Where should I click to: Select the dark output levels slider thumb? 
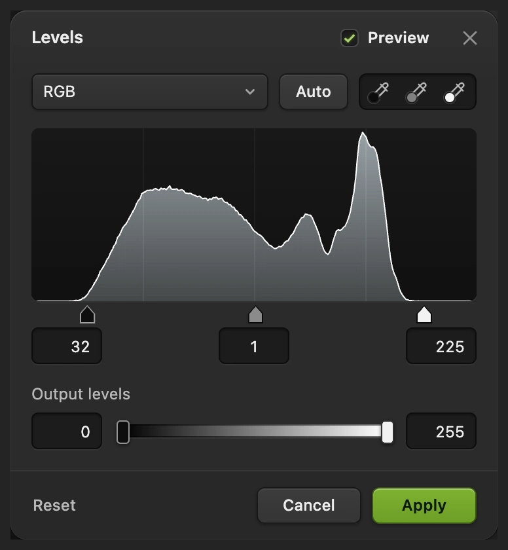[x=123, y=432]
